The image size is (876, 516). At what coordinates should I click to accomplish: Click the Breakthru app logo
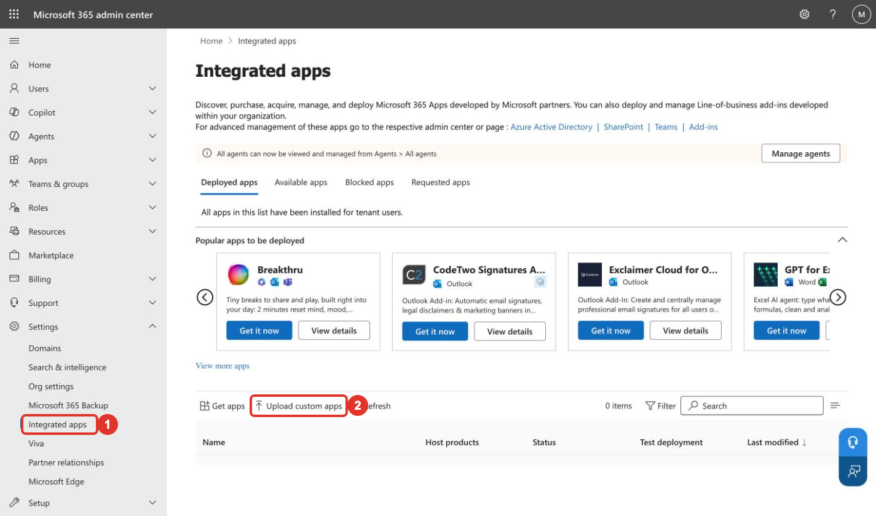click(238, 275)
